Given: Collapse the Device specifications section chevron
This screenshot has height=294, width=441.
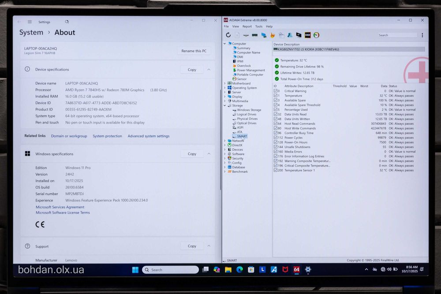Looking at the screenshot, I should coord(209,70).
